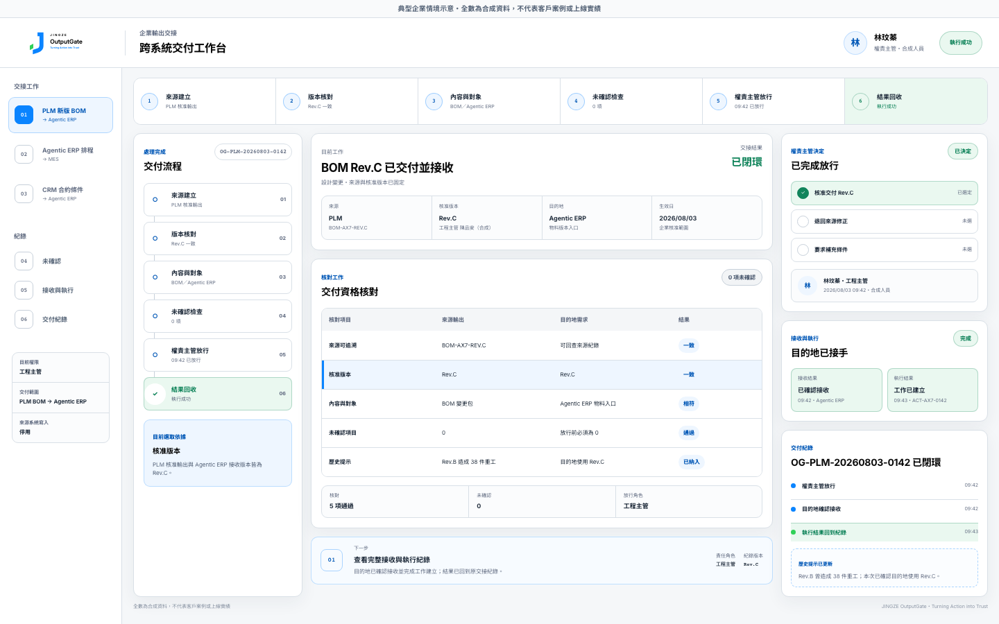
Task: Click the 執行成功 status button
Action: point(961,42)
